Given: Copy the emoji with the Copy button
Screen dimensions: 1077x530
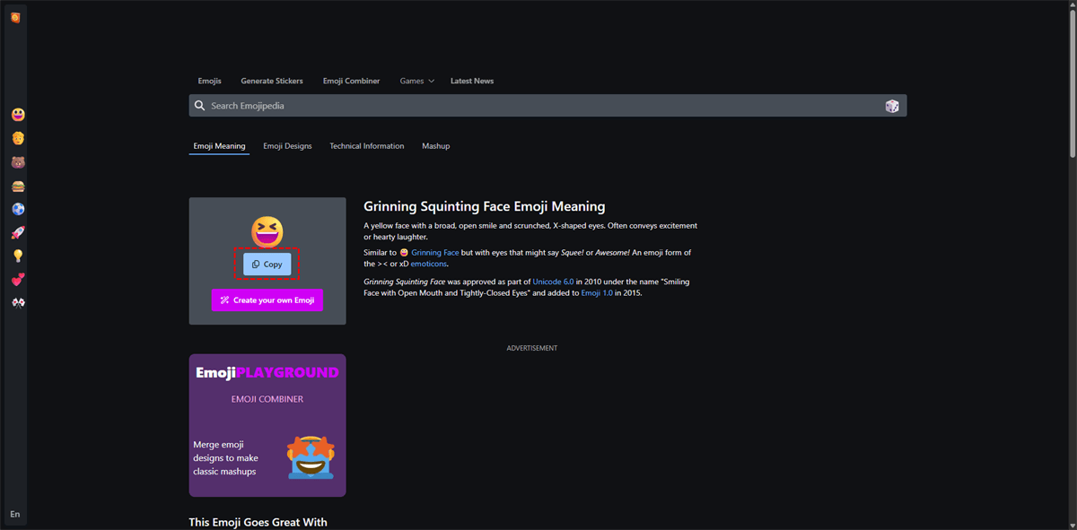Looking at the screenshot, I should coord(267,265).
